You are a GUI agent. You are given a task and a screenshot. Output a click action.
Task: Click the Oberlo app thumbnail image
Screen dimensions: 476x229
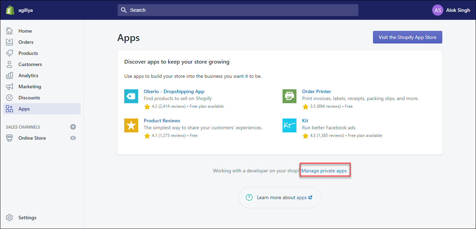[x=131, y=96]
